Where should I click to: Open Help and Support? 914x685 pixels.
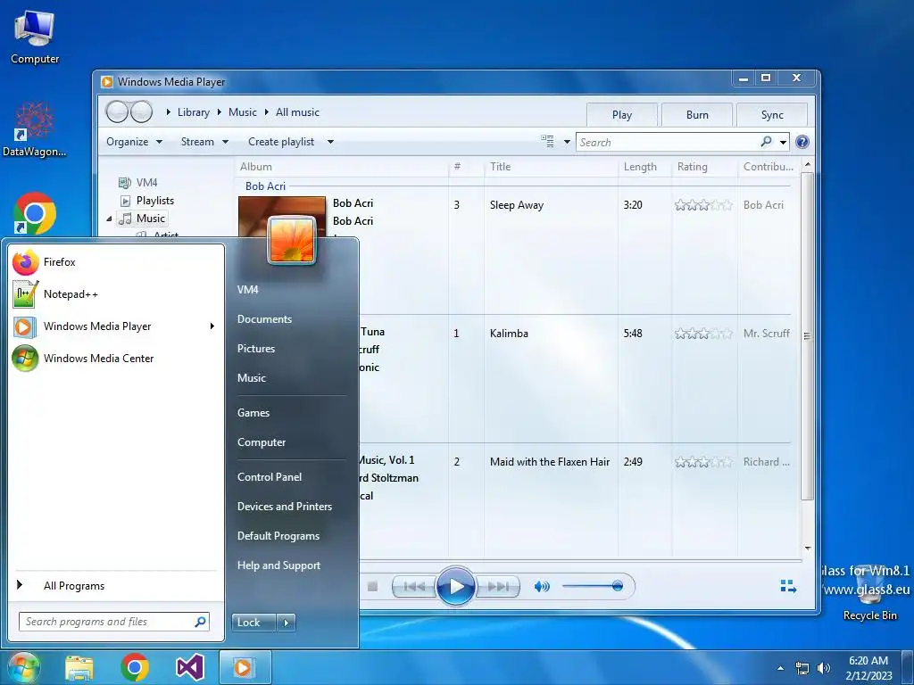point(278,565)
